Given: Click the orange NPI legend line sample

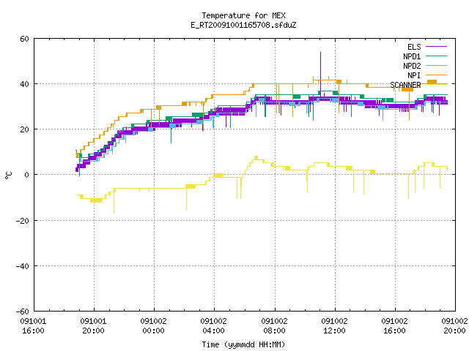Looking at the screenshot, I should (x=436, y=75).
